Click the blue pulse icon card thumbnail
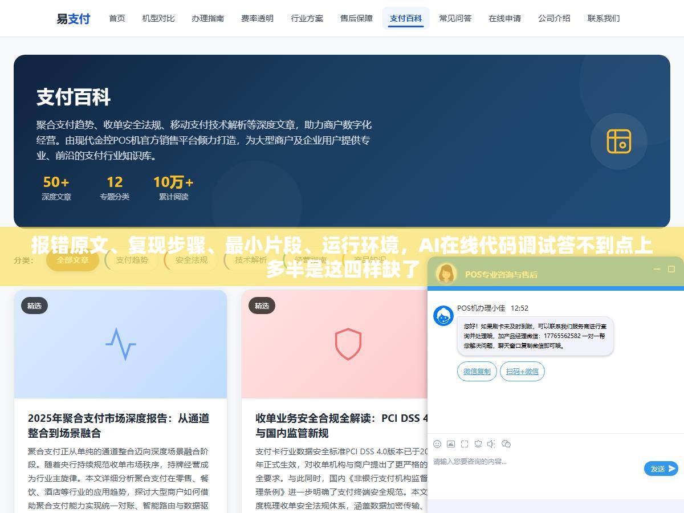This screenshot has width=684, height=513. coord(120,344)
